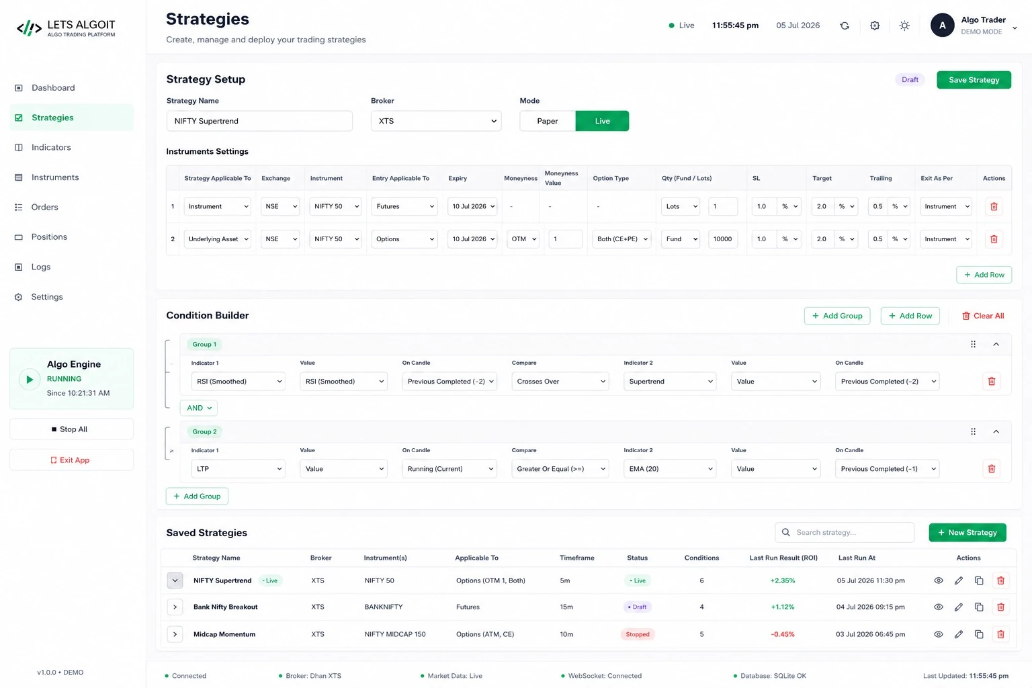View Bank Nifty Breakout eye icon
The height and width of the screenshot is (688, 1032).
pos(939,607)
